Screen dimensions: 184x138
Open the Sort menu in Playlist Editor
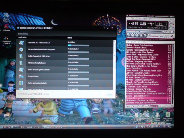(139, 42)
